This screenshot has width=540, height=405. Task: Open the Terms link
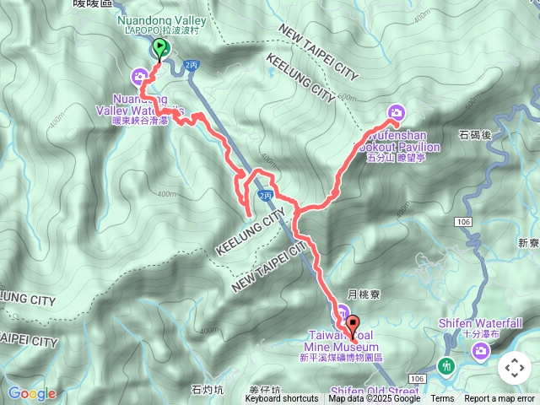pyautogui.click(x=442, y=399)
